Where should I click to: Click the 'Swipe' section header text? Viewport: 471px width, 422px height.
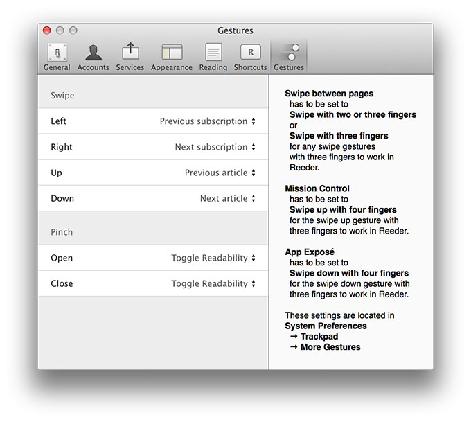point(62,96)
